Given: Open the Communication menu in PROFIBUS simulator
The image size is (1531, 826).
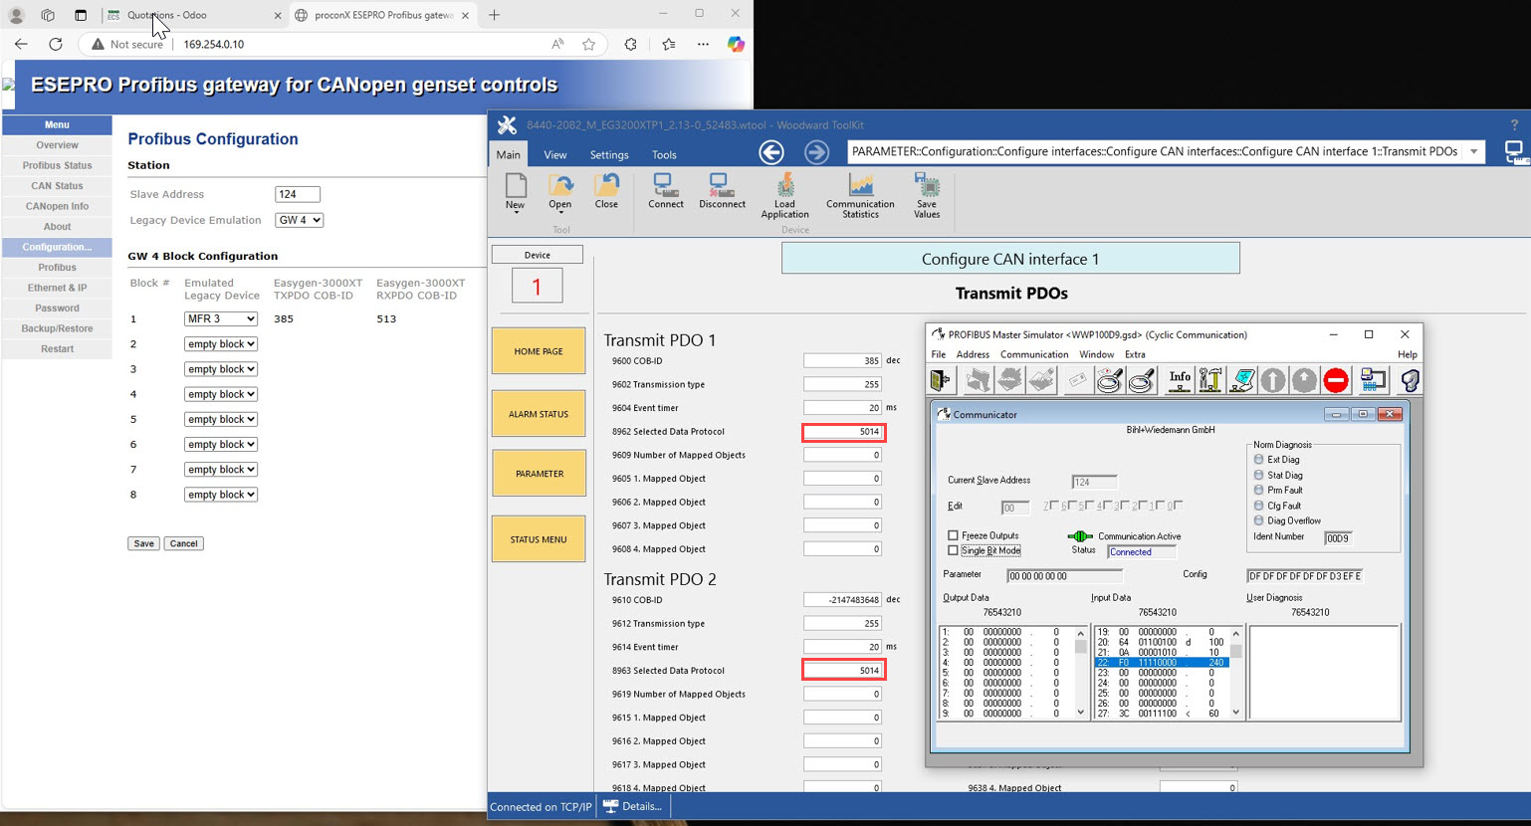Looking at the screenshot, I should coord(1033,354).
